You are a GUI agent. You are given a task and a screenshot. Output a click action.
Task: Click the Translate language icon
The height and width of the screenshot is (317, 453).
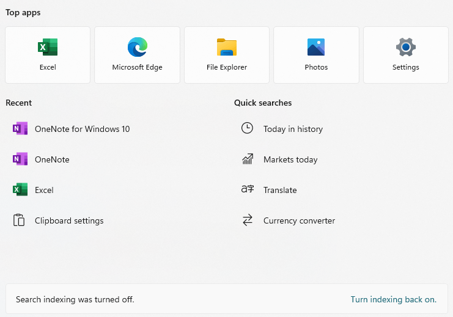248,189
